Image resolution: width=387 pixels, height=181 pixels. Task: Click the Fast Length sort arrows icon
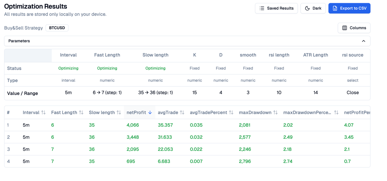coord(81,112)
